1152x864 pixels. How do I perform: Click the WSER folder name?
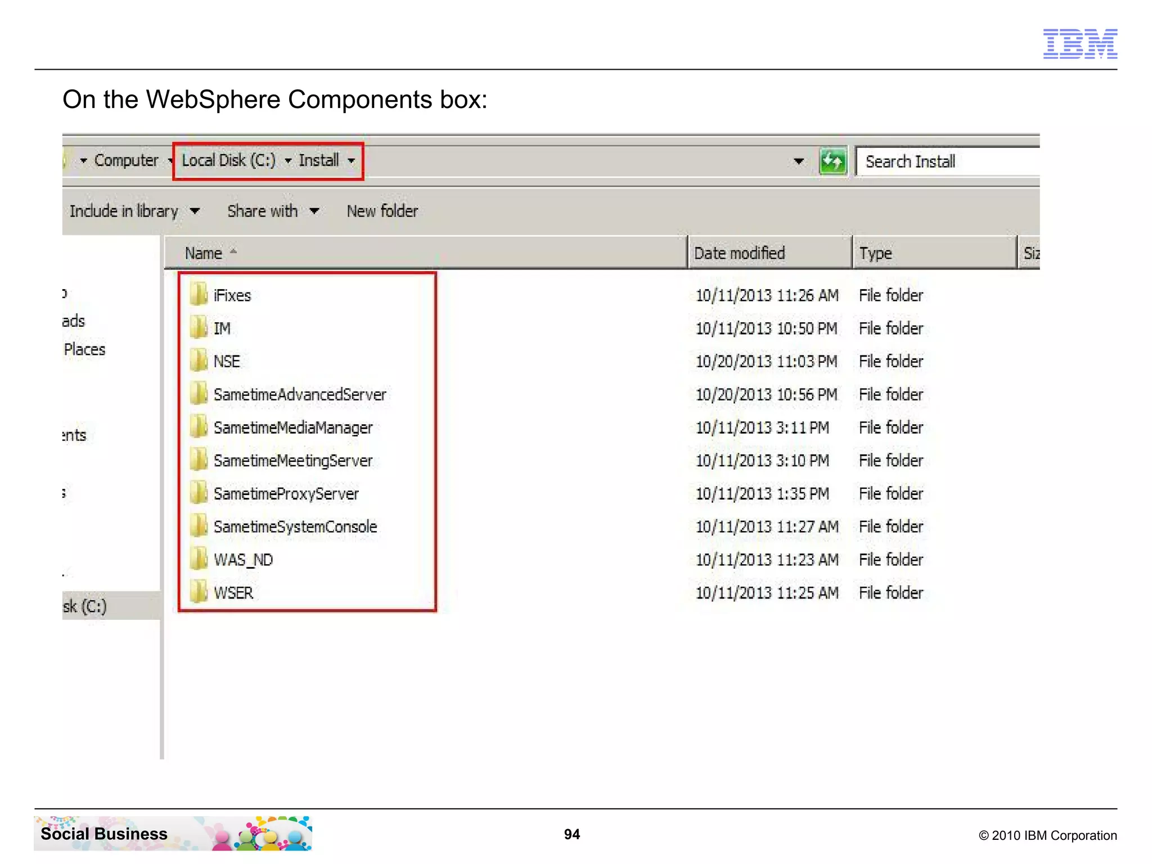coord(233,593)
